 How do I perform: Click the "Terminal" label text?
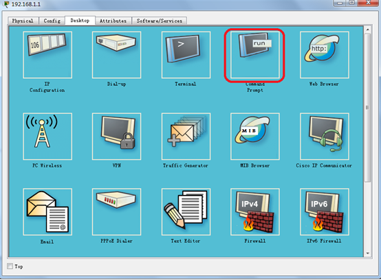click(186, 84)
